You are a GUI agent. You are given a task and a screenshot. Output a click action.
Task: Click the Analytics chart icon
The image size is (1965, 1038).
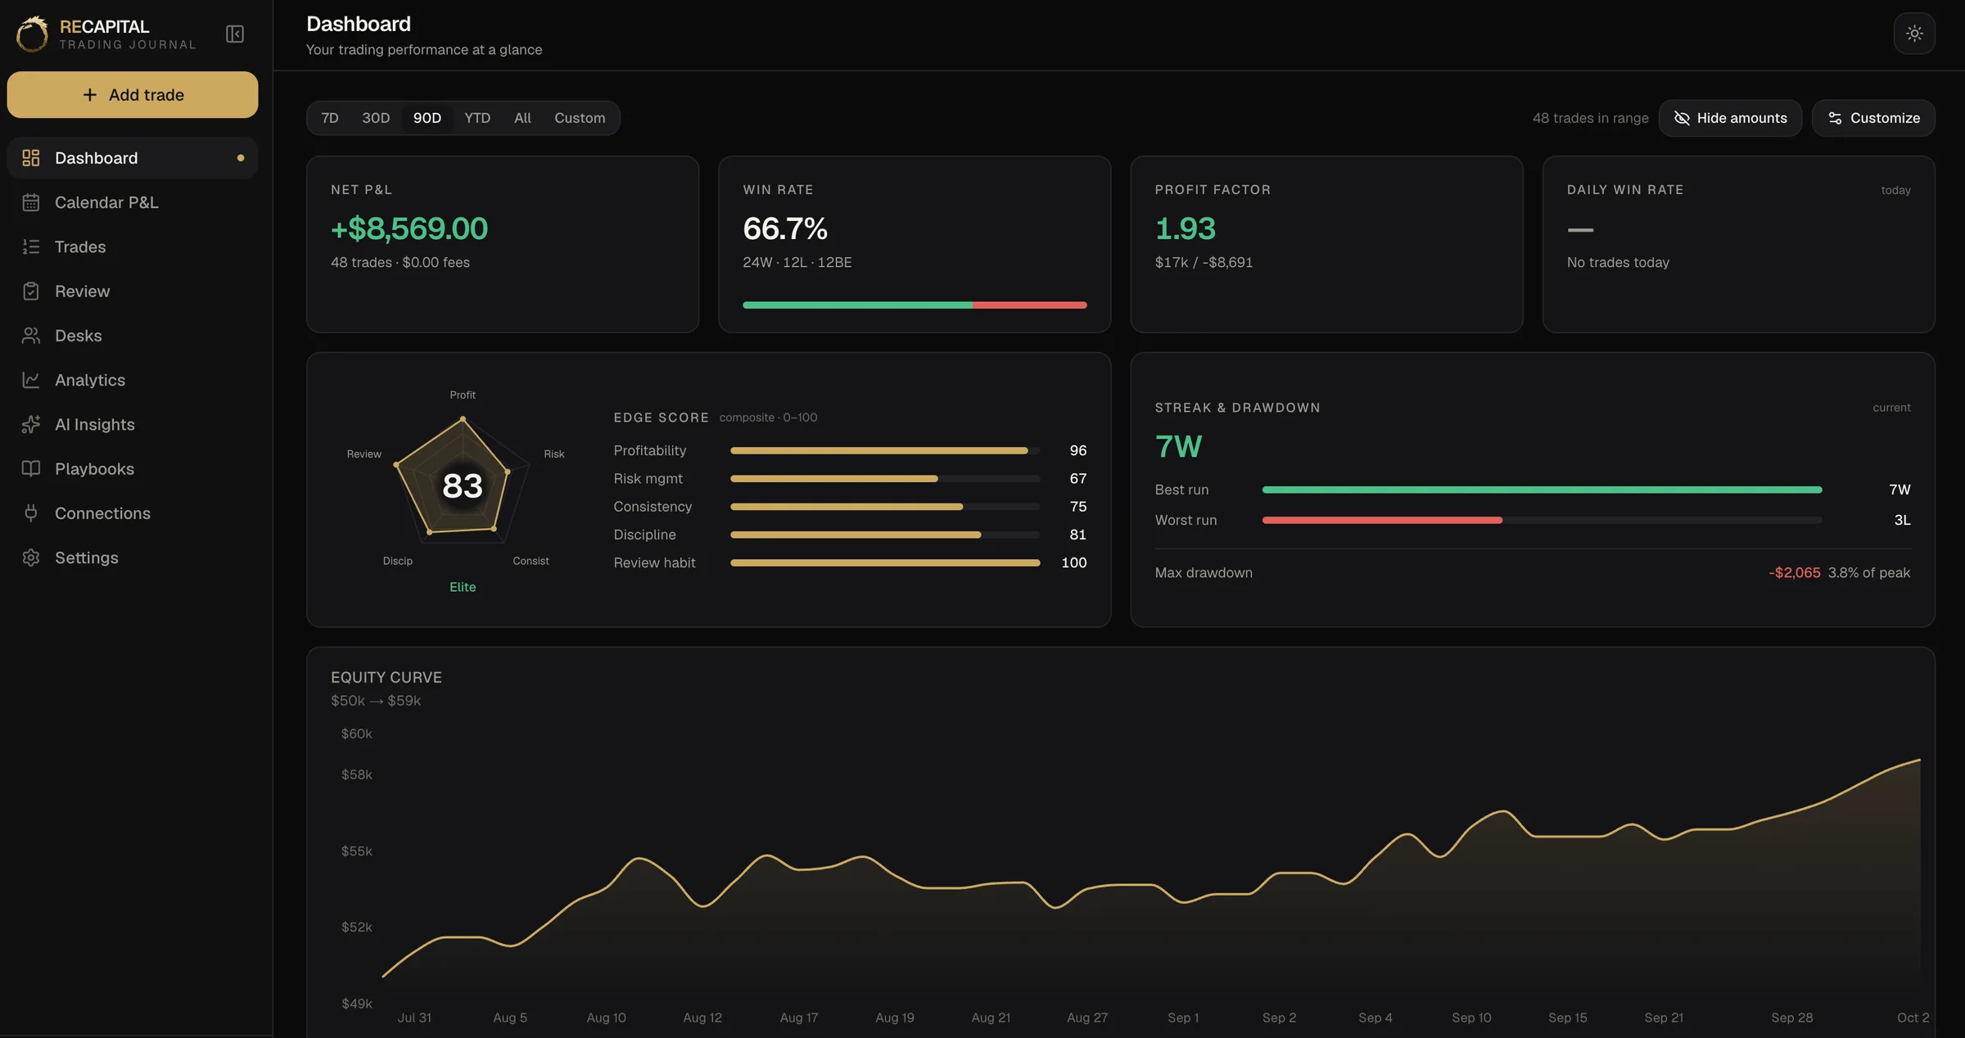pos(31,380)
